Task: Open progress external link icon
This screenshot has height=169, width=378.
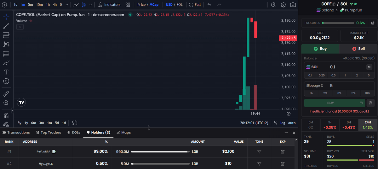Action: 373,23
